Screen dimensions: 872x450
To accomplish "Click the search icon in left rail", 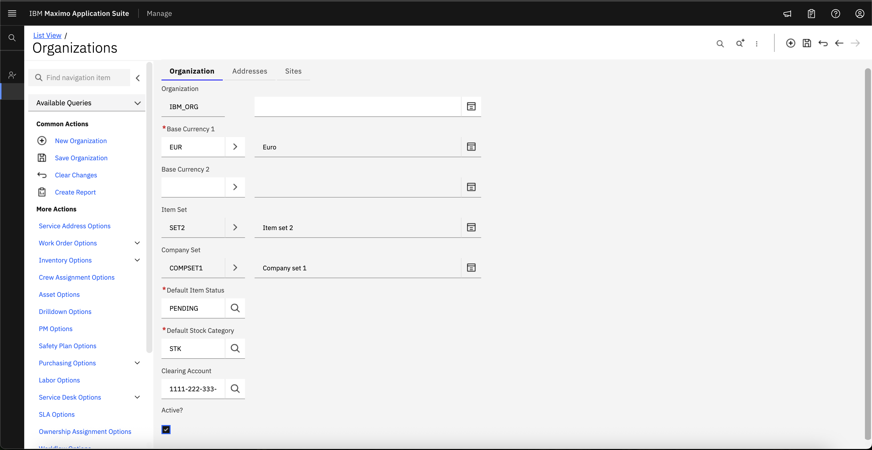I will point(12,38).
